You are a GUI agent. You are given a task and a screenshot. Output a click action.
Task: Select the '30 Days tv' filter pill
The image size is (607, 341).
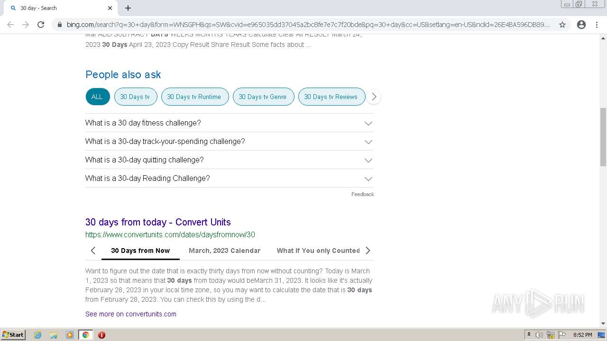point(135,97)
